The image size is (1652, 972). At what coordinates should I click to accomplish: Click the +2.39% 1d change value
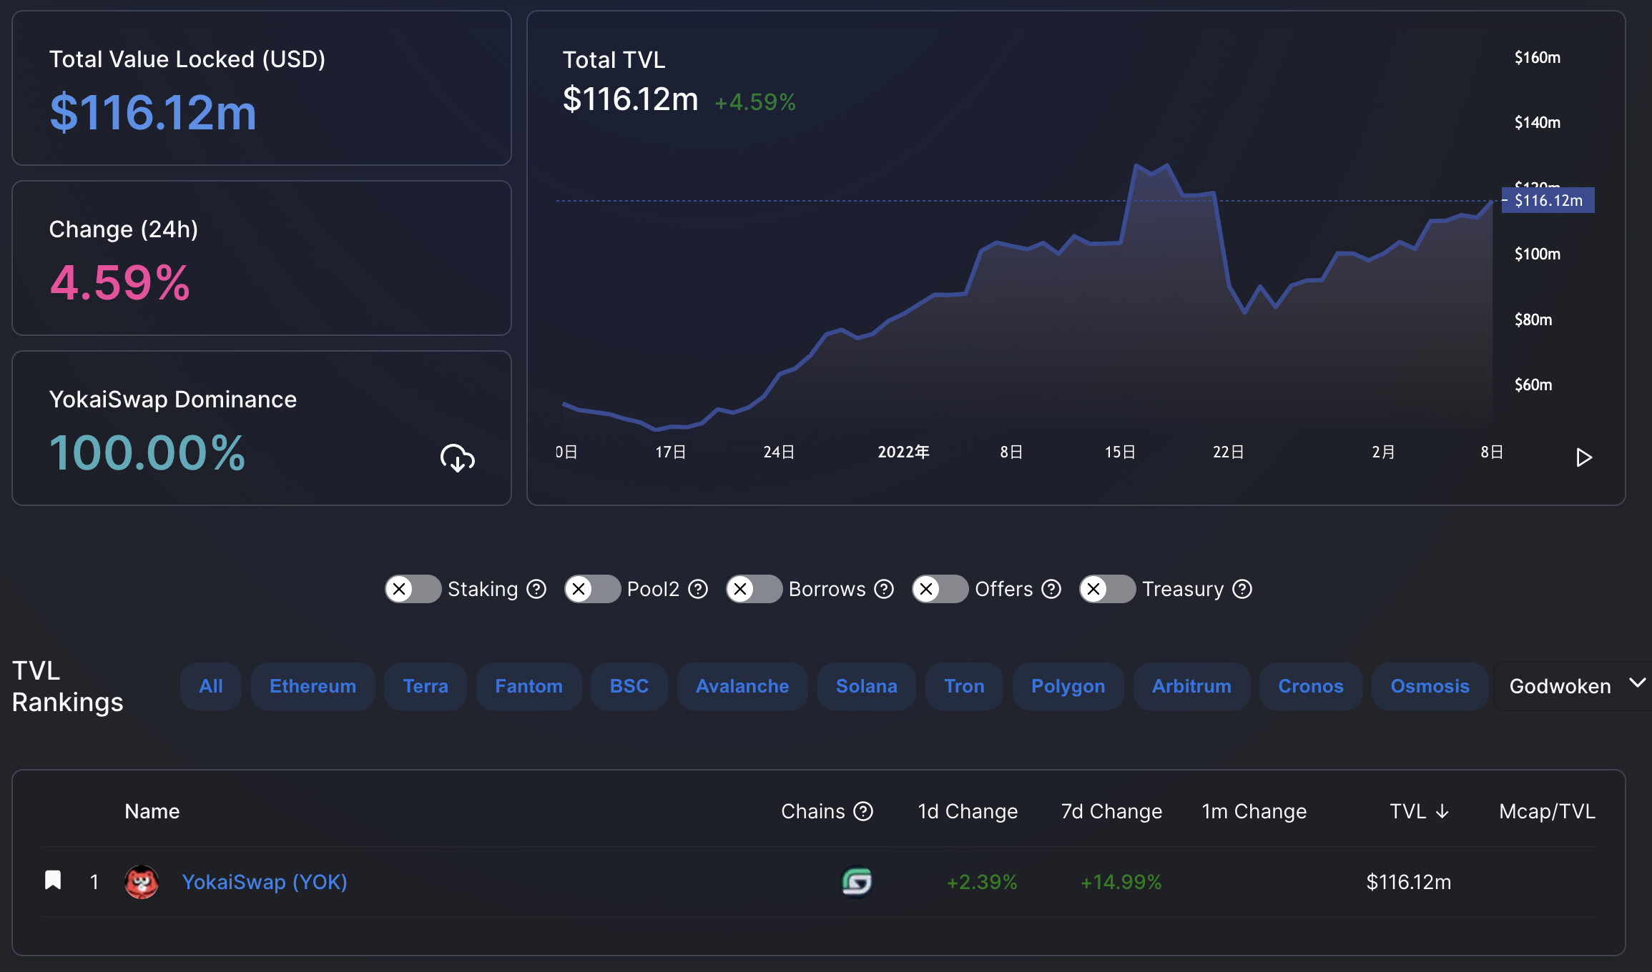tap(982, 882)
